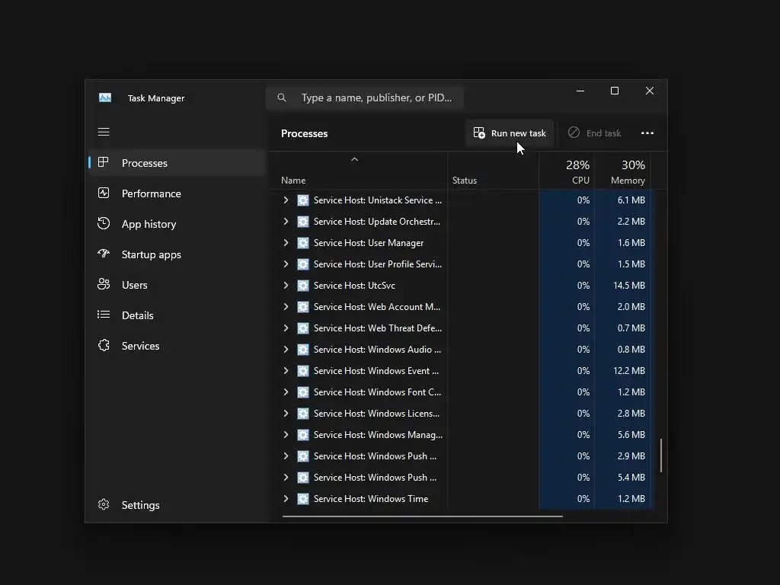780x585 pixels.
Task: Switch to the Services page
Action: tap(177, 346)
